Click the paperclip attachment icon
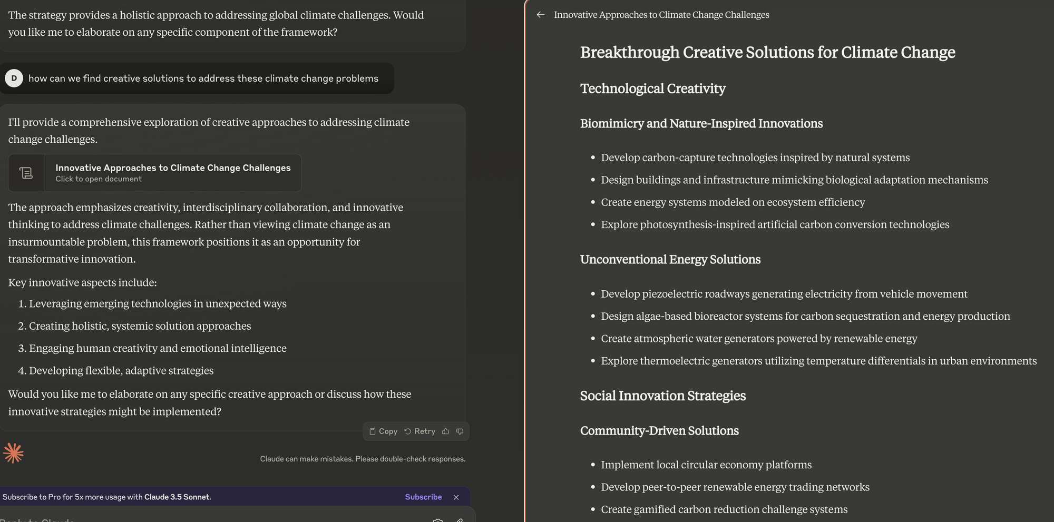 click(x=460, y=519)
